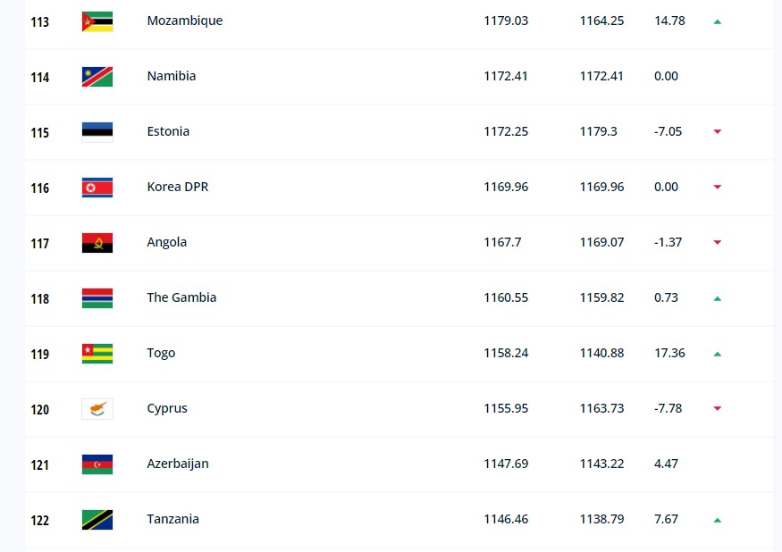782x552 pixels.
Task: Open The Gambia team link
Action: pyautogui.click(x=181, y=297)
